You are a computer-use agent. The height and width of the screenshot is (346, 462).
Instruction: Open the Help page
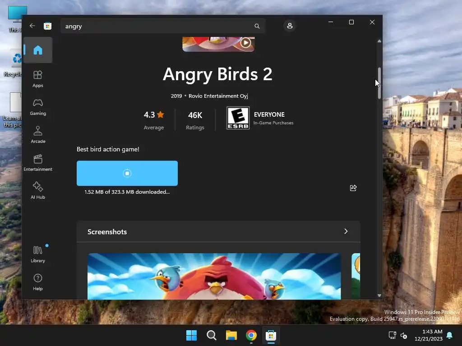pyautogui.click(x=38, y=282)
